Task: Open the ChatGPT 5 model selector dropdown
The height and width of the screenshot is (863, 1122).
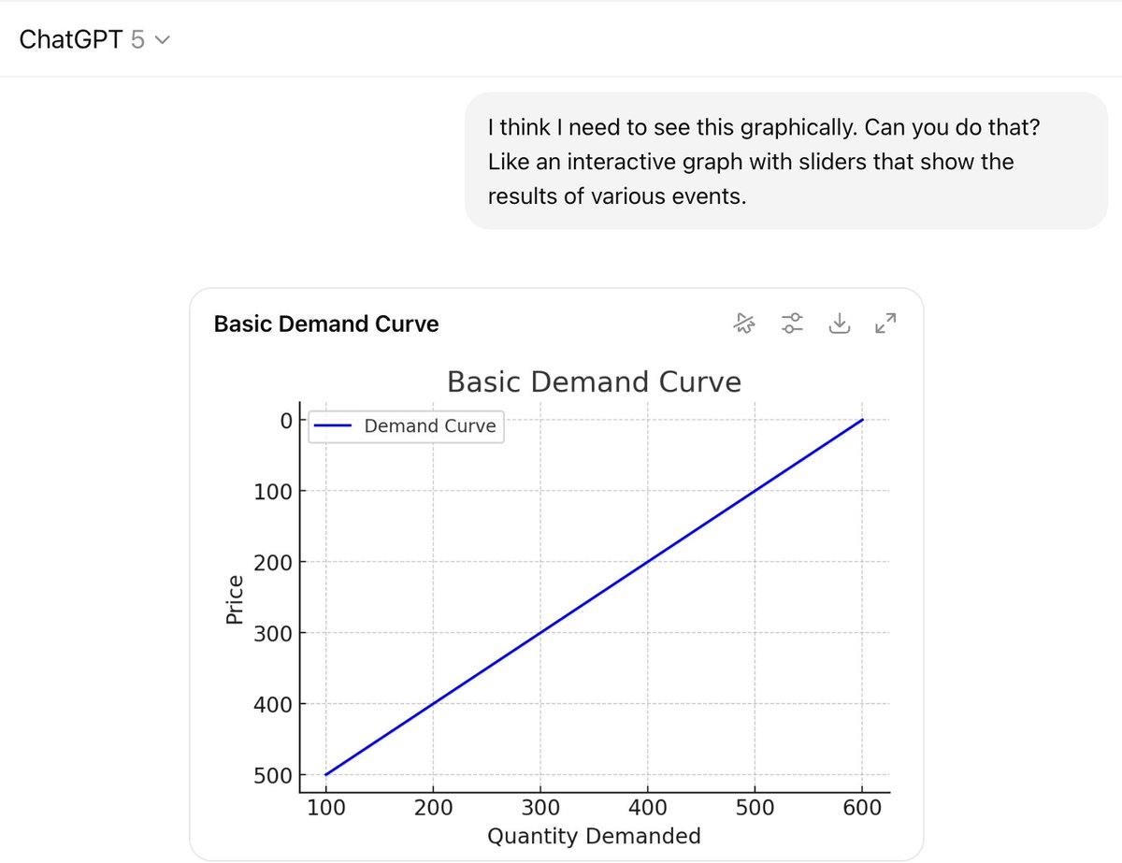Action: (94, 41)
